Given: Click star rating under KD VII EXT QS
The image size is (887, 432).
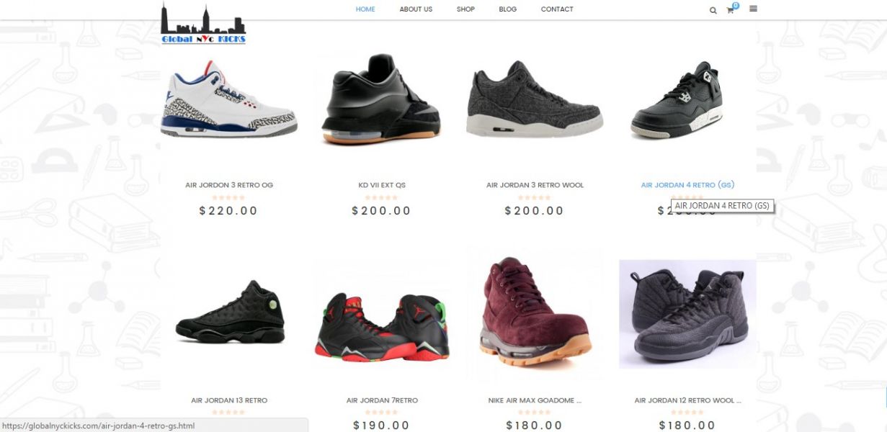Looking at the screenshot, I should click(381, 197).
